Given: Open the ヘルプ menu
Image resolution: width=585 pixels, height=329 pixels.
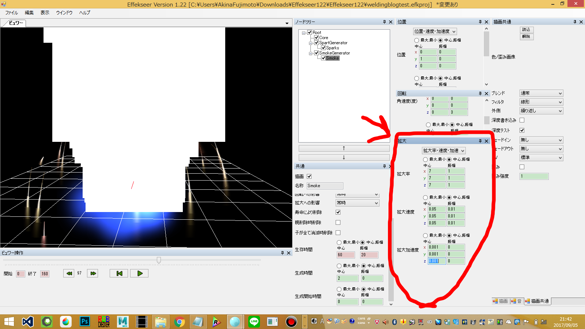Looking at the screenshot, I should click(x=84, y=13).
